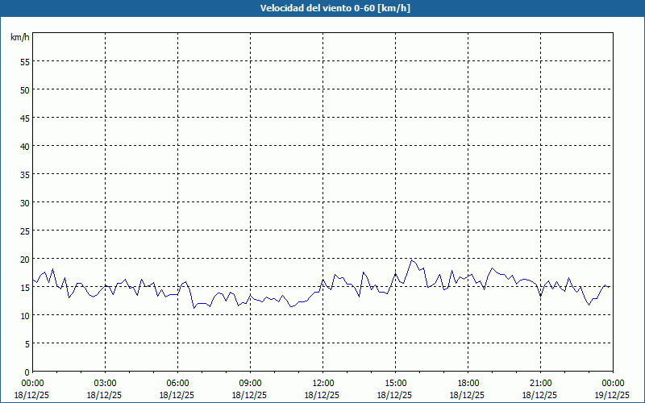This screenshot has height=403, width=645.
Task: Click the 45 y-axis label
Action: click(x=24, y=118)
